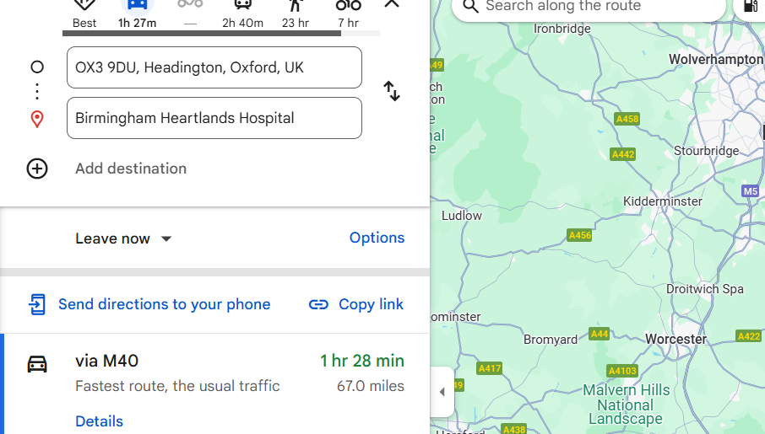The height and width of the screenshot is (434, 765).
Task: Select the driving travel mode tab
Action: 138,12
